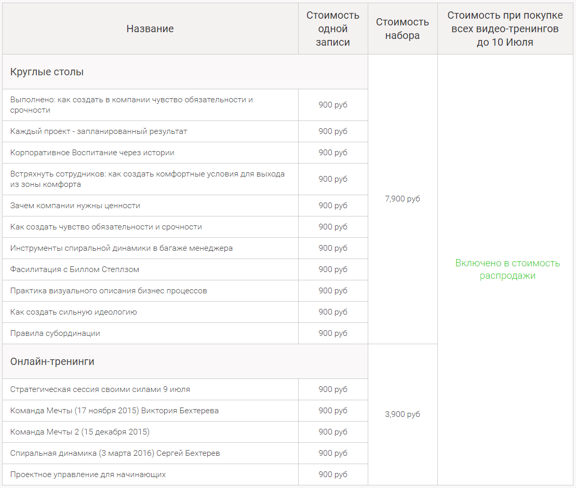Viewport: 576px width, 488px height.
Task: Select the "Онлайн-тренинги" section heading
Action: pyautogui.click(x=52, y=362)
